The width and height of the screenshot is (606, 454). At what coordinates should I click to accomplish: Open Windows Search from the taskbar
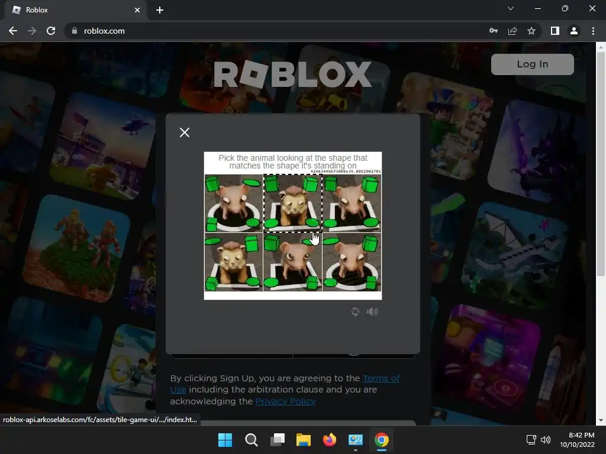(x=251, y=440)
